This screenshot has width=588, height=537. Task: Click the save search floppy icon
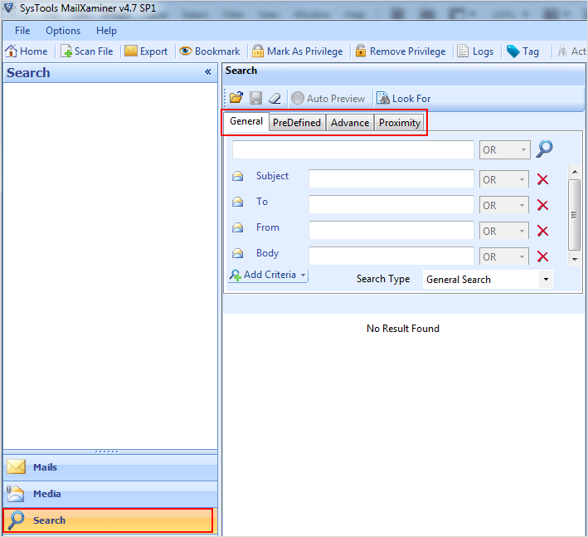point(255,98)
